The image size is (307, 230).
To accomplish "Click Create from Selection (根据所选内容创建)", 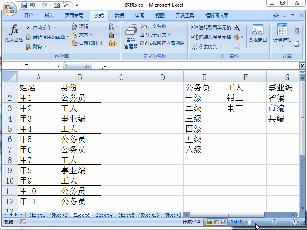I will click(162, 43).
